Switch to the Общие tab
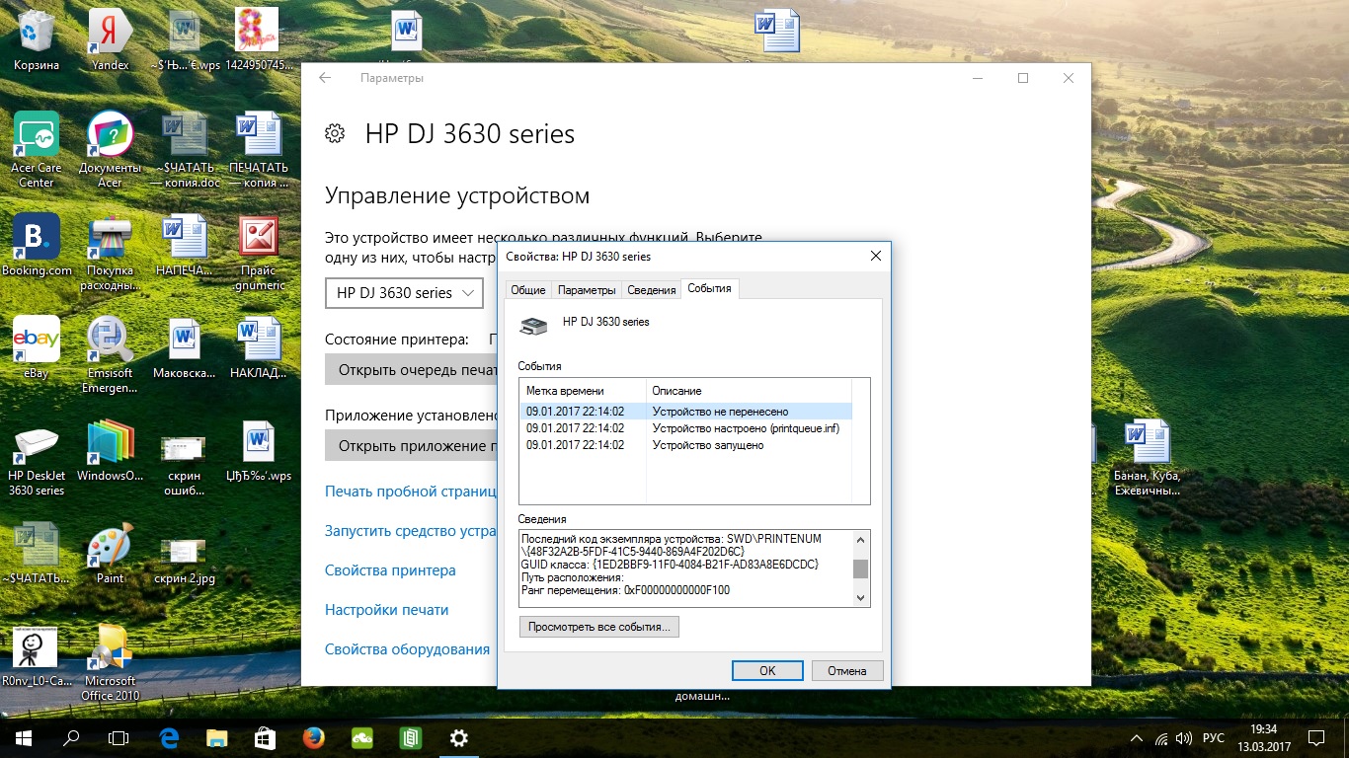The image size is (1349, 758). pos(527,290)
